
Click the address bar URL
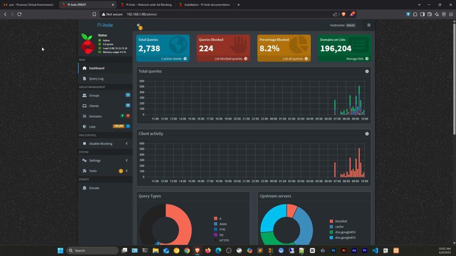[142, 14]
